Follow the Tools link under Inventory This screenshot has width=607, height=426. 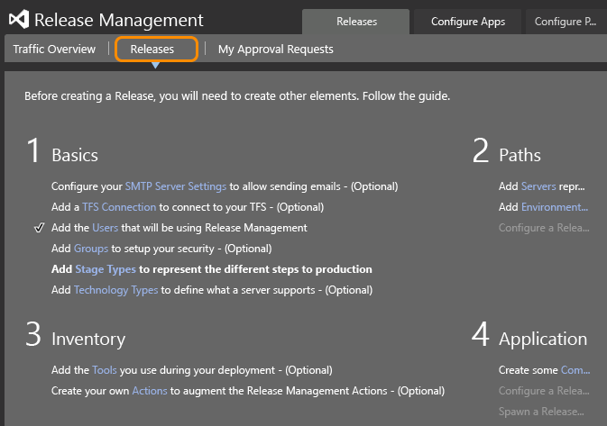click(x=105, y=370)
